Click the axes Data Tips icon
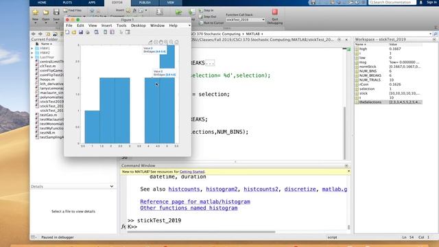 (x=156, y=42)
